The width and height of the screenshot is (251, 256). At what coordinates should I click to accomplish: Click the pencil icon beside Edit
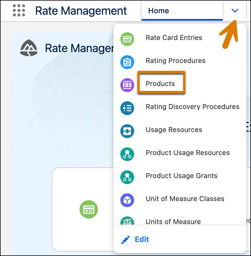tap(126, 240)
